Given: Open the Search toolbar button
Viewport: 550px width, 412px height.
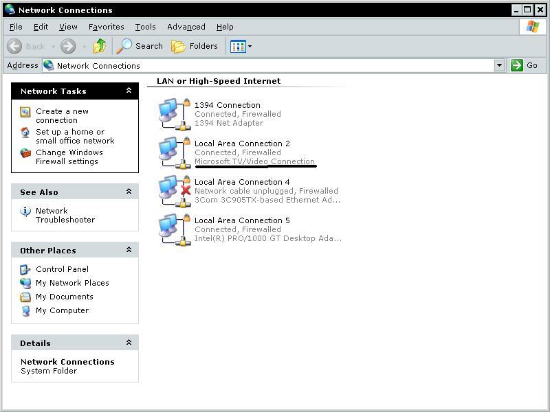Looking at the screenshot, I should pyautogui.click(x=140, y=46).
